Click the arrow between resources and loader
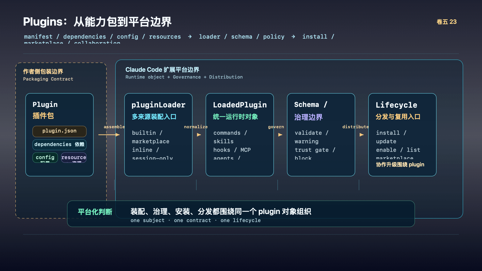The height and width of the screenshot is (271, 482). (x=190, y=37)
